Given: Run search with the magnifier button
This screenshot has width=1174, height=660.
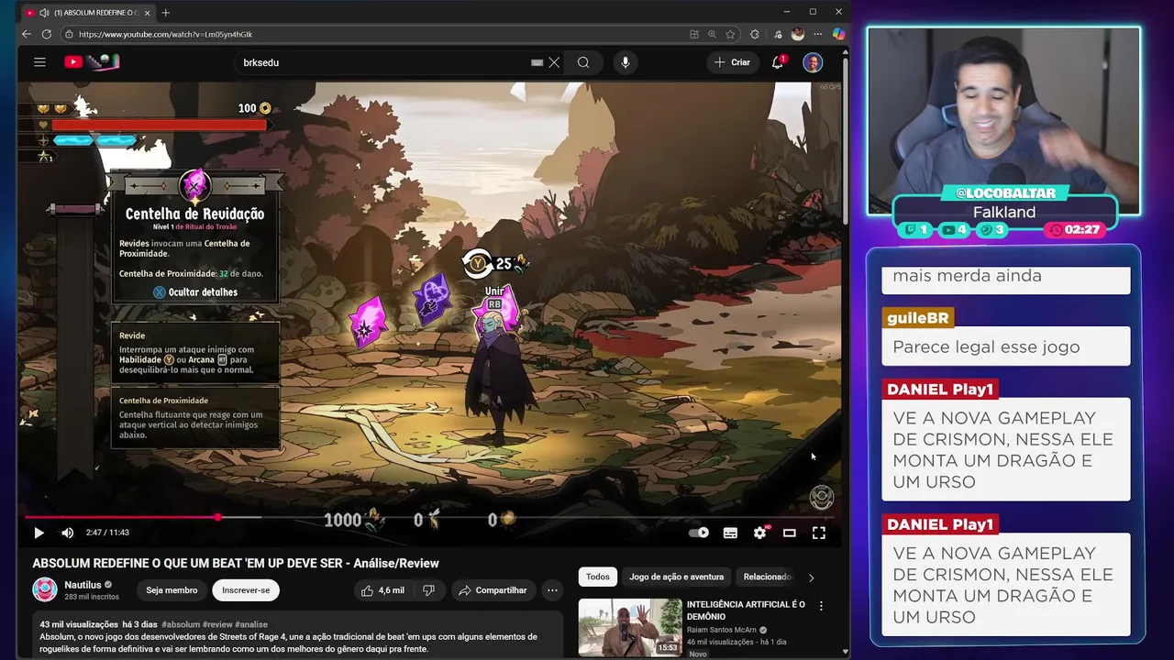Looking at the screenshot, I should (x=583, y=62).
